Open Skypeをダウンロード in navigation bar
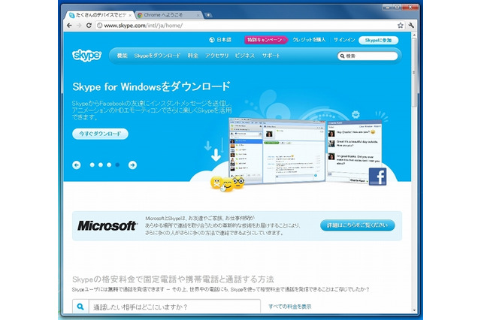The height and width of the screenshot is (320, 481). tap(157, 56)
